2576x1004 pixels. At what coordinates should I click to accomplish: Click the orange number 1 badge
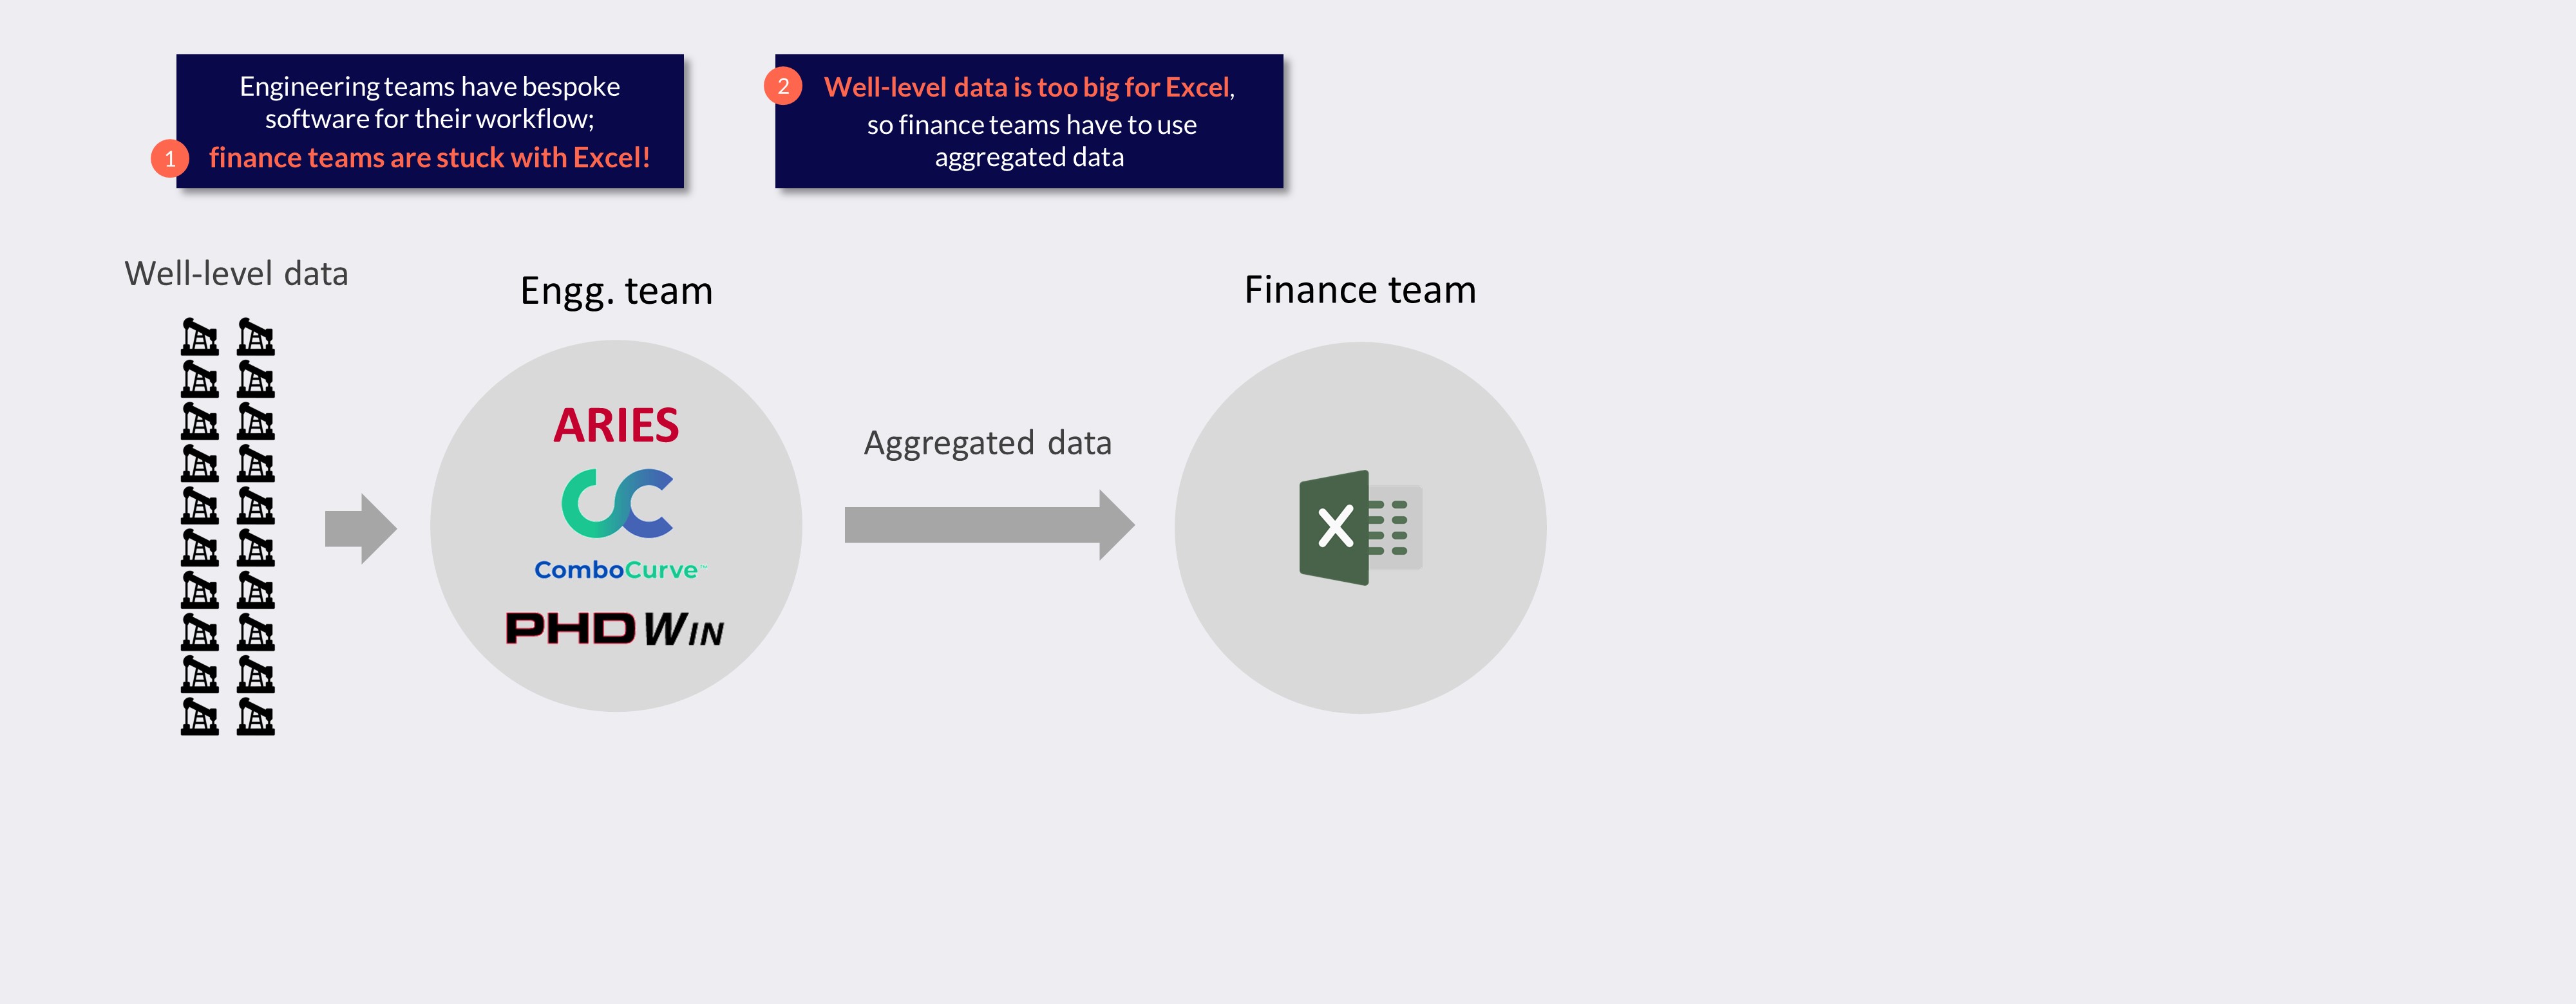tap(170, 158)
